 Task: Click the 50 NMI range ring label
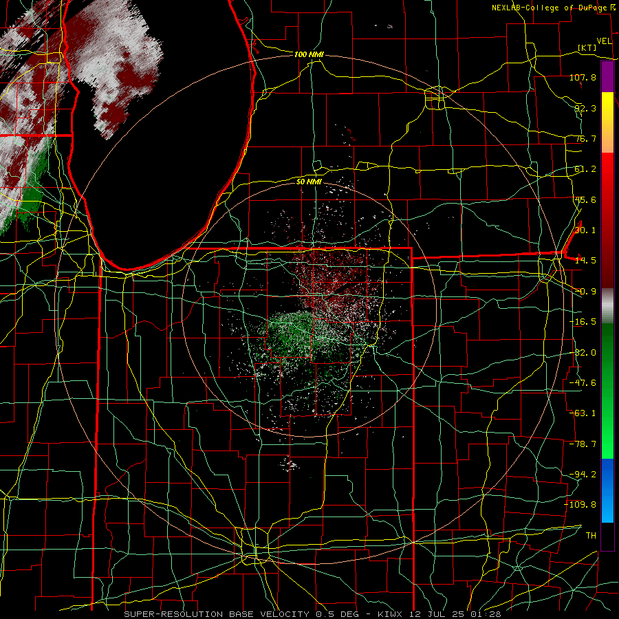[309, 182]
